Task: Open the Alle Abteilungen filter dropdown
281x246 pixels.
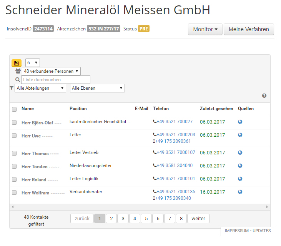Action: (x=40, y=88)
